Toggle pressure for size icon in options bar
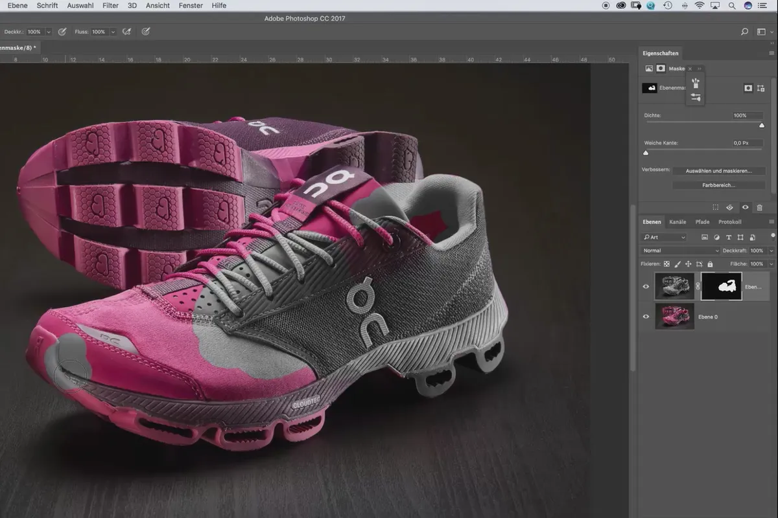Screen dimensions: 778x518 tap(146, 31)
